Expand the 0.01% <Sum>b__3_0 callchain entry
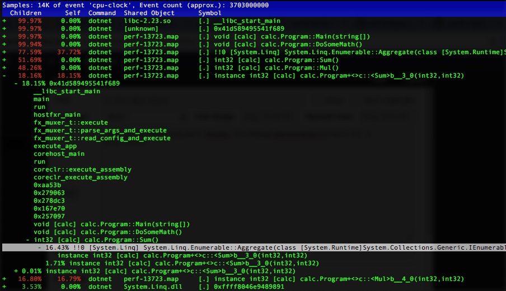The height and width of the screenshot is (291, 506). (16, 271)
